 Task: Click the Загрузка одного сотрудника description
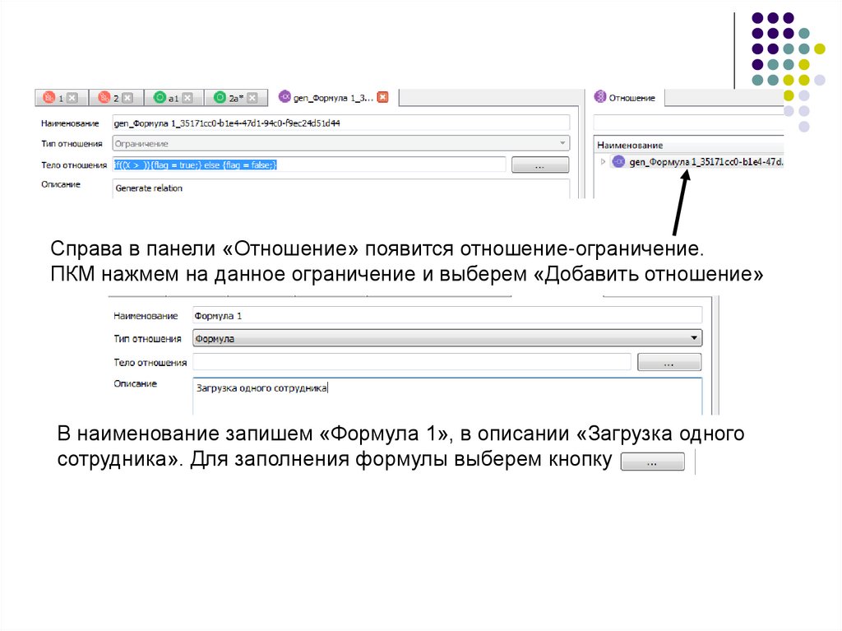447,396
